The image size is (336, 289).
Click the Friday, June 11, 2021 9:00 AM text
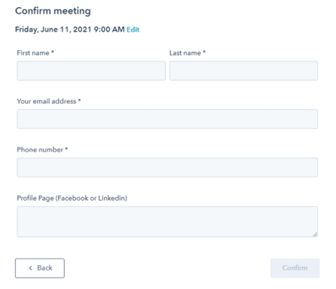coord(70,29)
